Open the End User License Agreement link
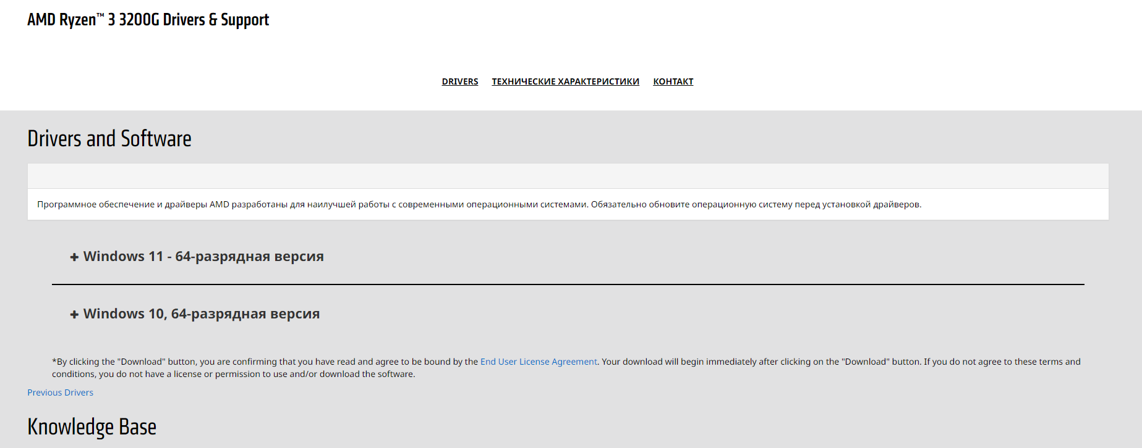Viewport: 1142px width, 448px height. click(539, 362)
